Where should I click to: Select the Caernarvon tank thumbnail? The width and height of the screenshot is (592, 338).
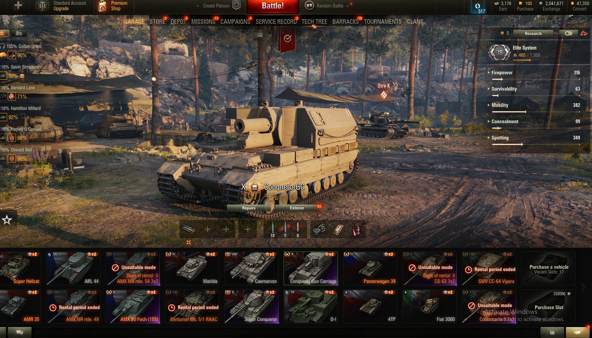tap(251, 268)
